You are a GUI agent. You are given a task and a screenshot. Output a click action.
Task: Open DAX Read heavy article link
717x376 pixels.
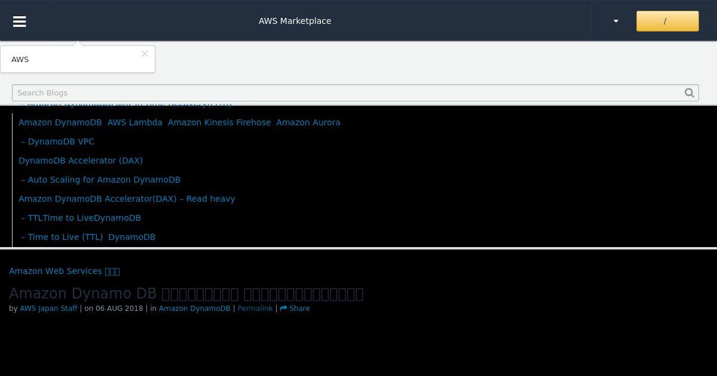tap(127, 199)
